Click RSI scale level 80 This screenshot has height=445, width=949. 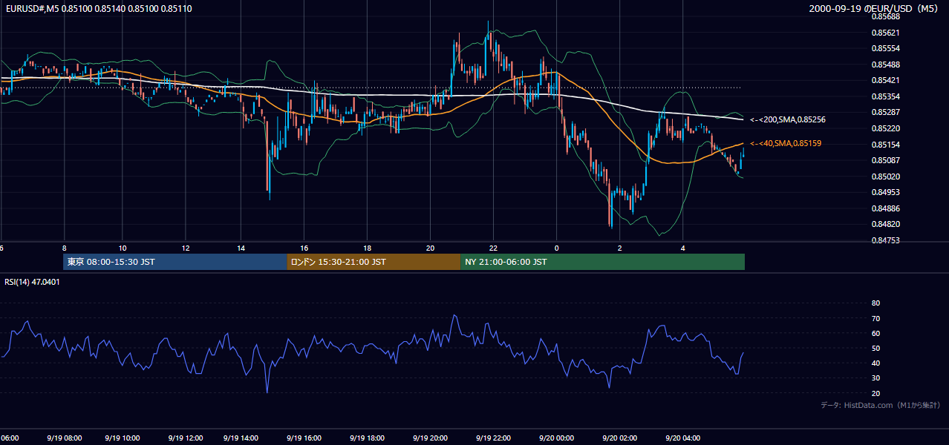pos(875,303)
